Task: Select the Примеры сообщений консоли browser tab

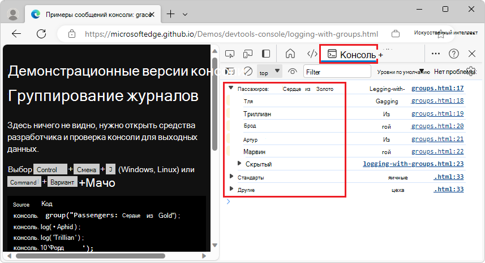Action: click(x=93, y=15)
